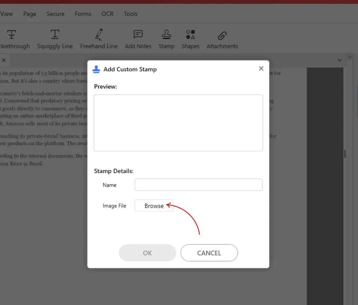Close the Add Custom Stamp dialog
Viewport: 358px width, 305px height.
261,69
